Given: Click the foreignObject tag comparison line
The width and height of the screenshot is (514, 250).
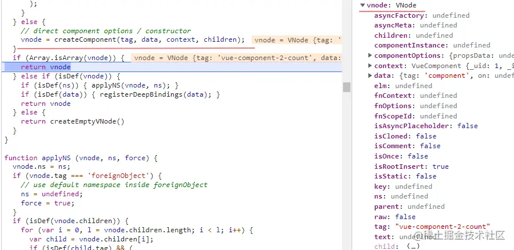Looking at the screenshot, I should pos(87,176).
